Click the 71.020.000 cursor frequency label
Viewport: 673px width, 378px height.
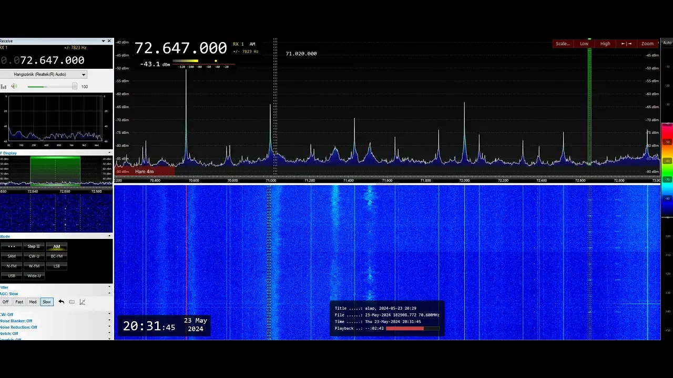click(x=301, y=54)
